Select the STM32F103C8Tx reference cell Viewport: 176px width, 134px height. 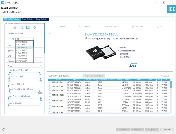[x=76, y=91]
